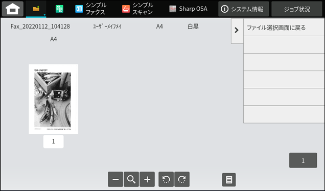Open dropdown arrow under folder icon

[x=44, y=15]
